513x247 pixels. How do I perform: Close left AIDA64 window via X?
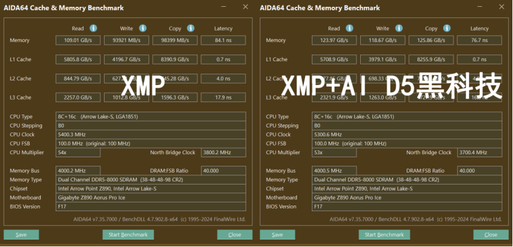click(x=246, y=7)
